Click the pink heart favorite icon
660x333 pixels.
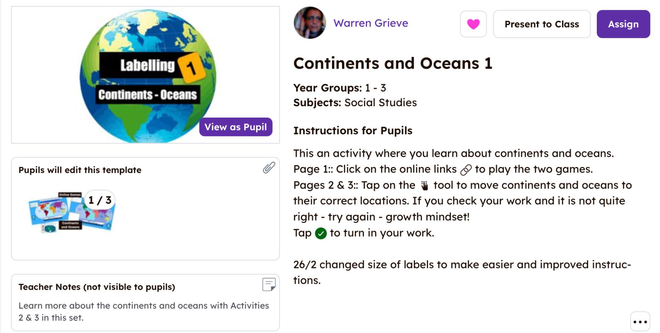[x=473, y=24]
